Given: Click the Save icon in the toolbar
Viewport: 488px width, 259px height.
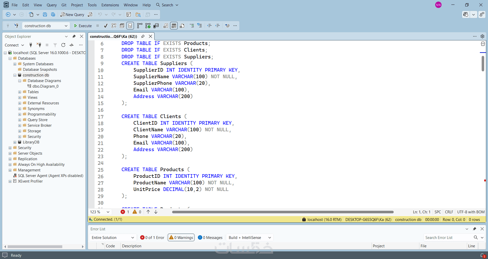Looking at the screenshot, I should click(45, 14).
